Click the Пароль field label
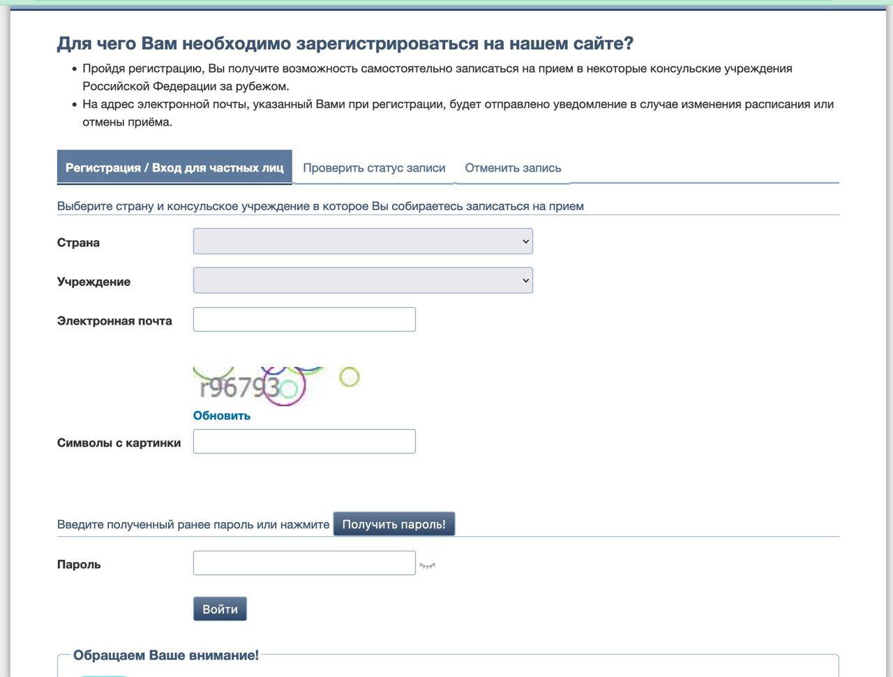Image resolution: width=893 pixels, height=677 pixels. pos(79,565)
